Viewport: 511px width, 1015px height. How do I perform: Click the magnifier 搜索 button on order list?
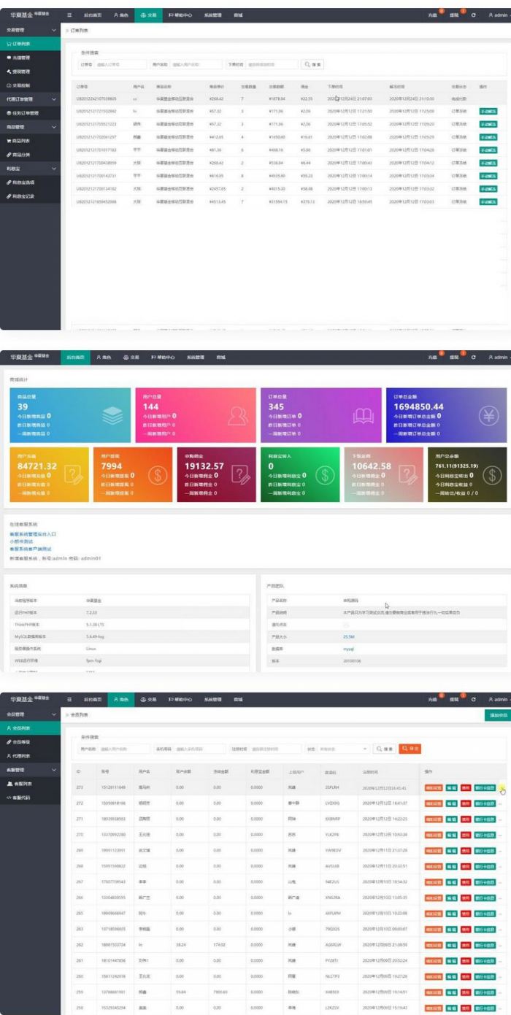[x=312, y=64]
